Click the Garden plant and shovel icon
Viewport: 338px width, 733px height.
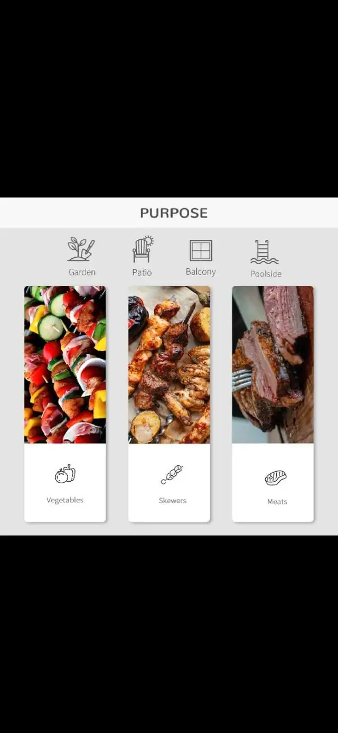[81, 249]
